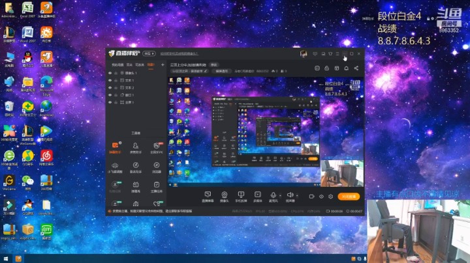The width and height of the screenshot is (470, 263).
Task: Click the share icon above preview
Action: coord(356,68)
